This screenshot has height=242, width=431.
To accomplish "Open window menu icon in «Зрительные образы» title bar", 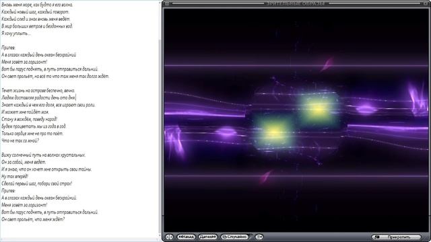I will point(166,3).
